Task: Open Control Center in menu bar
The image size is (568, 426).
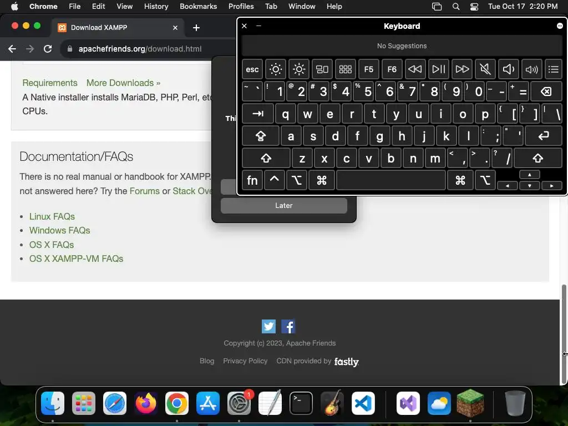Action: click(x=474, y=7)
